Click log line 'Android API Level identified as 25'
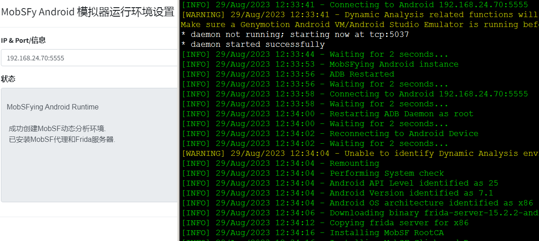Viewport: 539px width, 241px height. (x=340, y=183)
